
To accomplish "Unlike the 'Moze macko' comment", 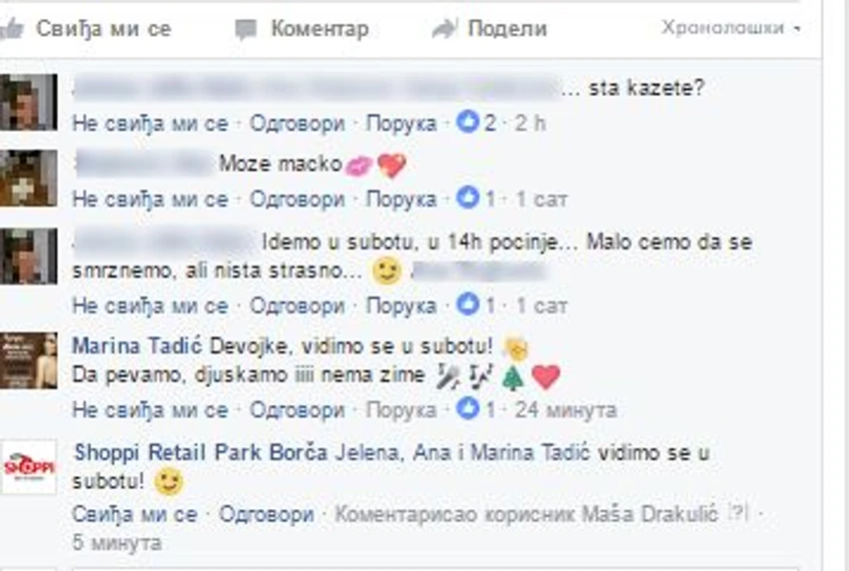I will (150, 200).
